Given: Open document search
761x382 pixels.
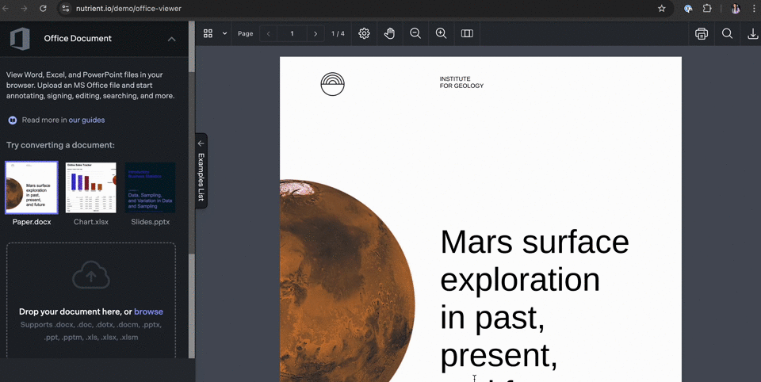Looking at the screenshot, I should (727, 33).
